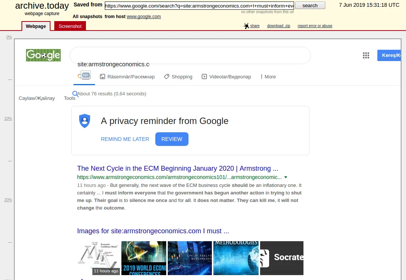Click the share bug icon
The width and height of the screenshot is (406, 280).
tap(246, 26)
